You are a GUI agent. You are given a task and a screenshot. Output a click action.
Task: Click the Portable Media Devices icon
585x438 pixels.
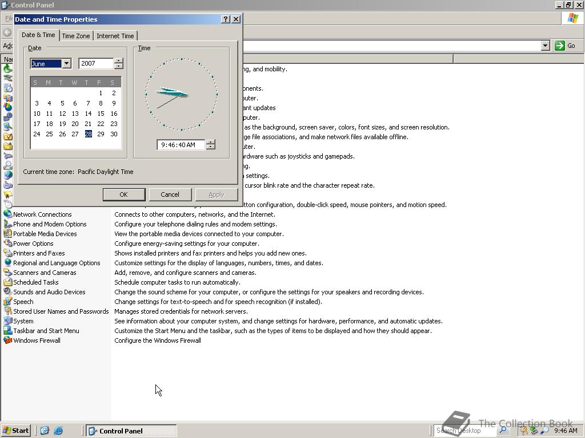(x=7, y=233)
